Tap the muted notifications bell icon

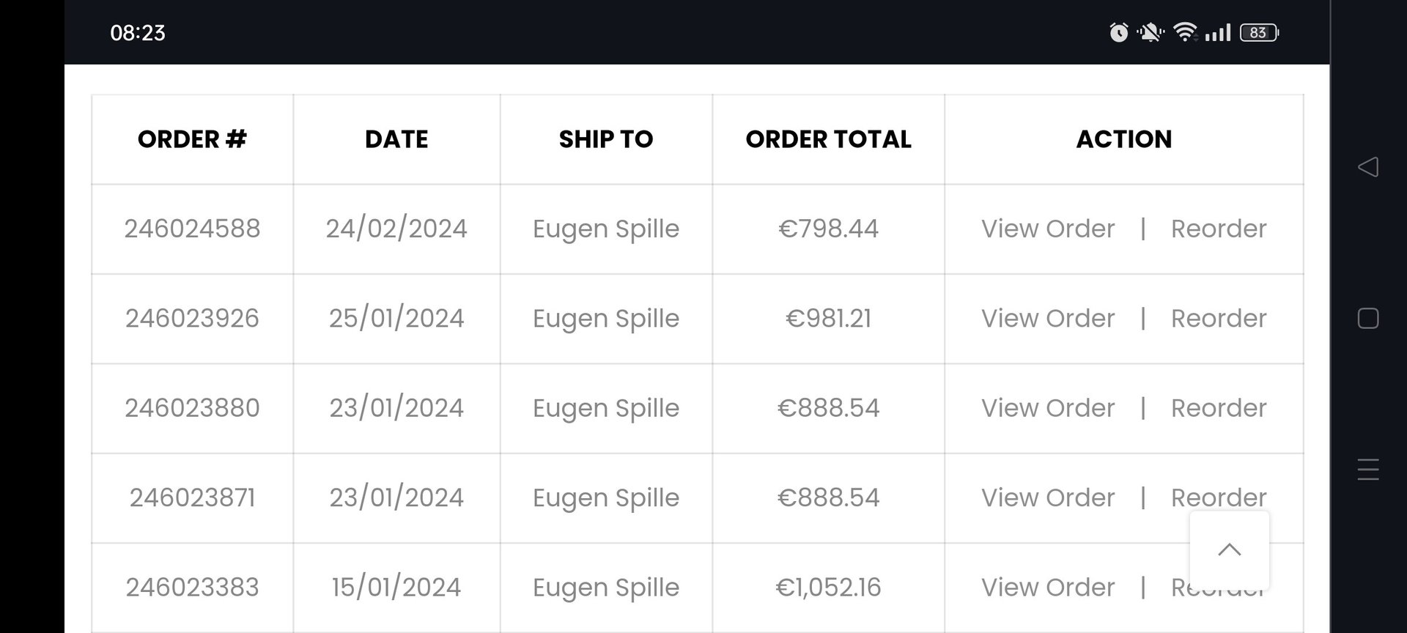click(1150, 32)
